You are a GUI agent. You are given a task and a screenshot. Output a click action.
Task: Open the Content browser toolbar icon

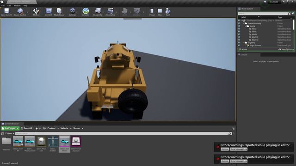coord(49,11)
